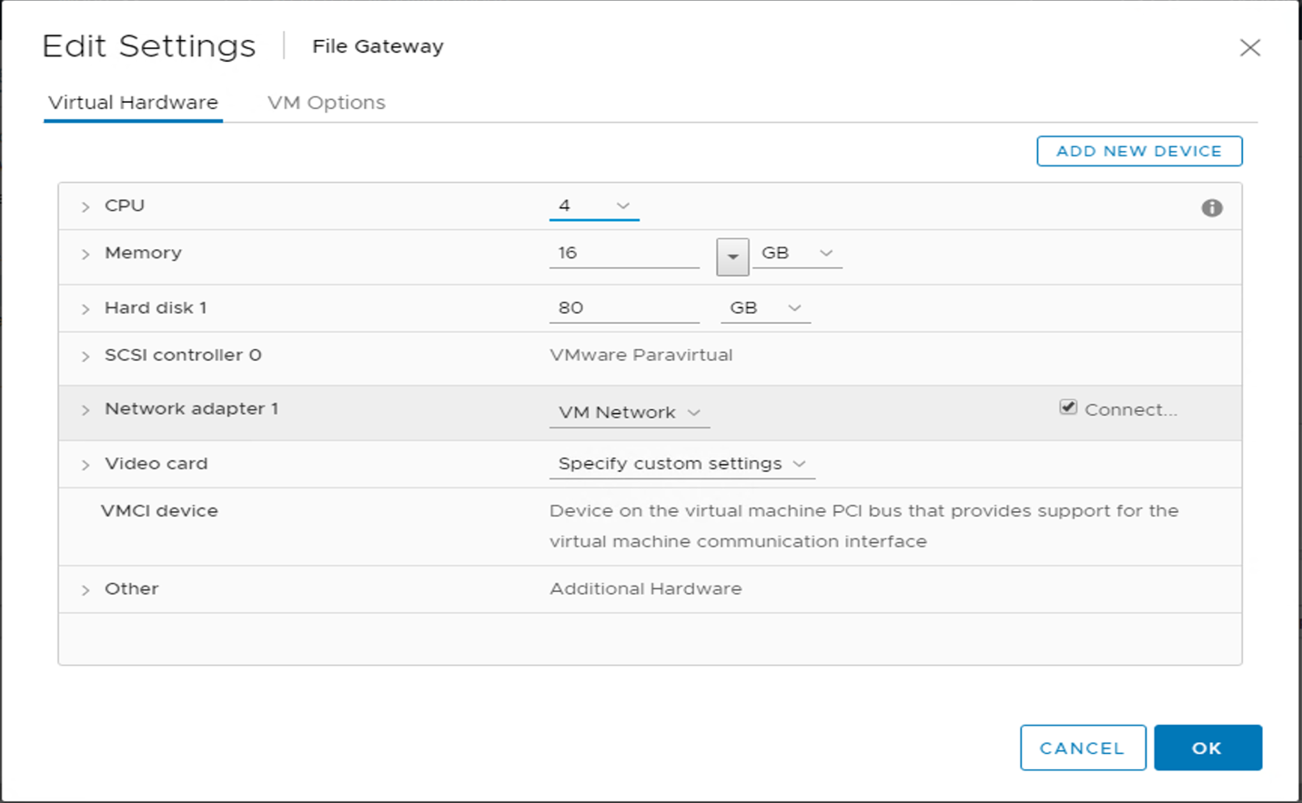The height and width of the screenshot is (803, 1302).
Task: Expand the Memory settings row
Action: tap(85, 253)
